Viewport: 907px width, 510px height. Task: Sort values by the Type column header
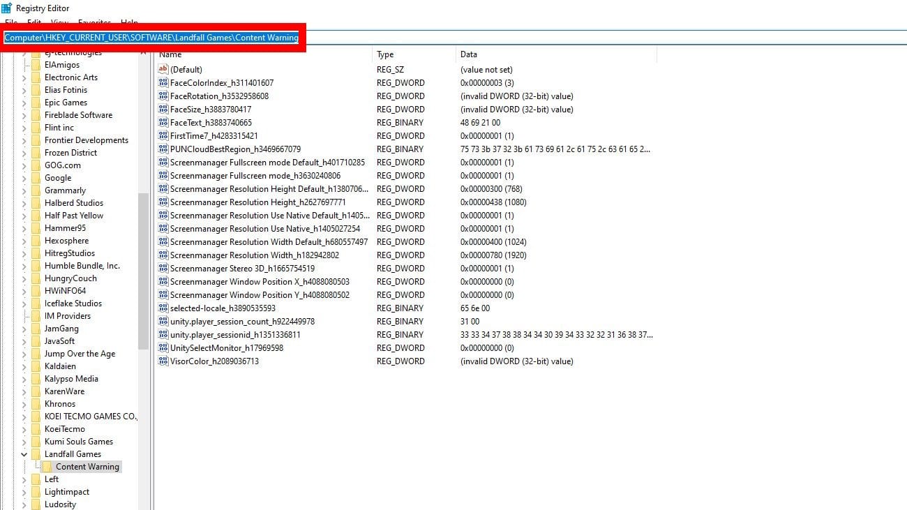click(x=414, y=54)
